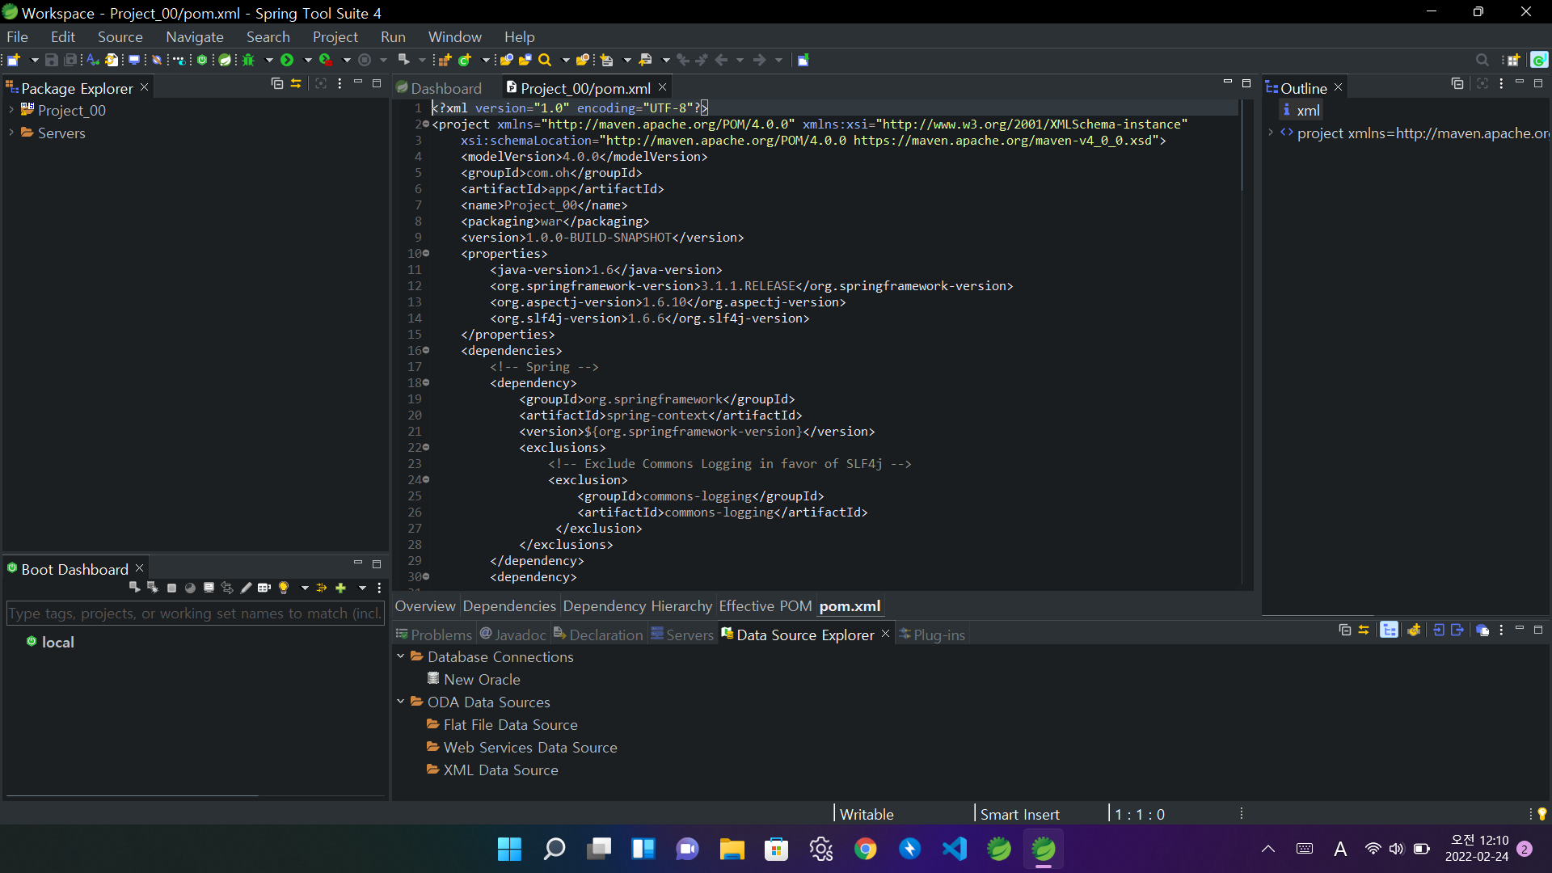Click Collapse All in Package Explorer
1552x873 pixels.
click(276, 83)
